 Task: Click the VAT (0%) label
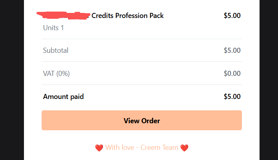pyautogui.click(x=57, y=73)
